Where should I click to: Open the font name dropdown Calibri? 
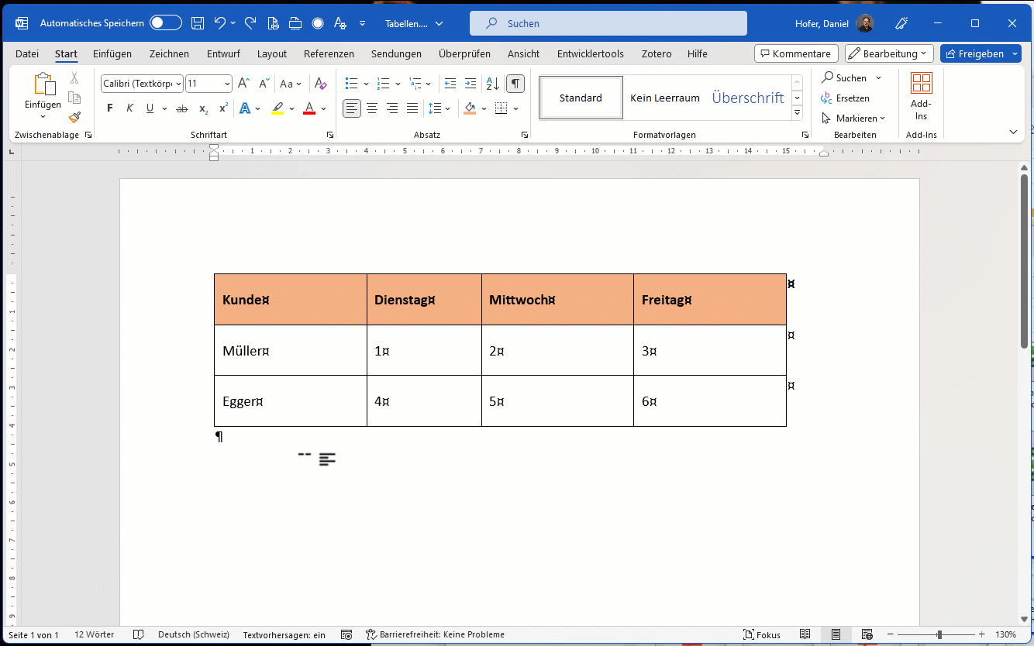[x=179, y=84]
